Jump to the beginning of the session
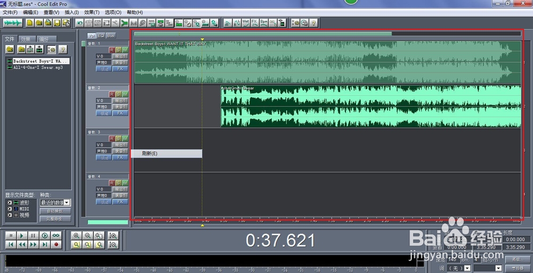The height and width of the screenshot is (273, 533). coord(11,244)
